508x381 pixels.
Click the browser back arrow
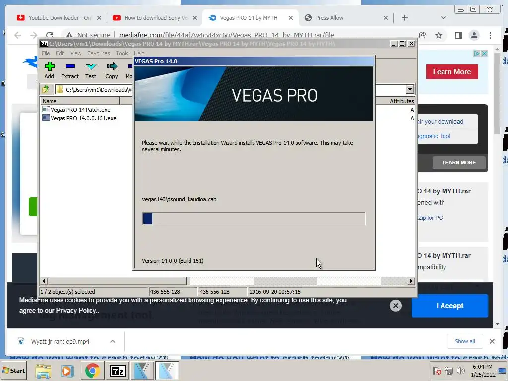[x=18, y=35]
